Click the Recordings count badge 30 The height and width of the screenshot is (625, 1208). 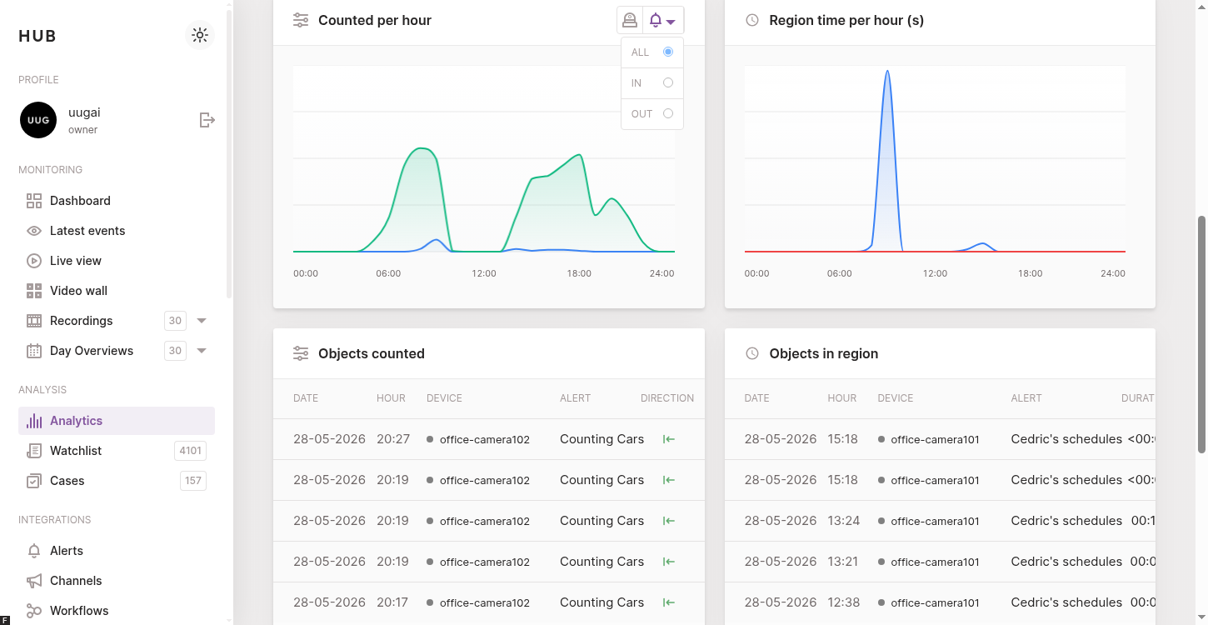pyautogui.click(x=175, y=321)
